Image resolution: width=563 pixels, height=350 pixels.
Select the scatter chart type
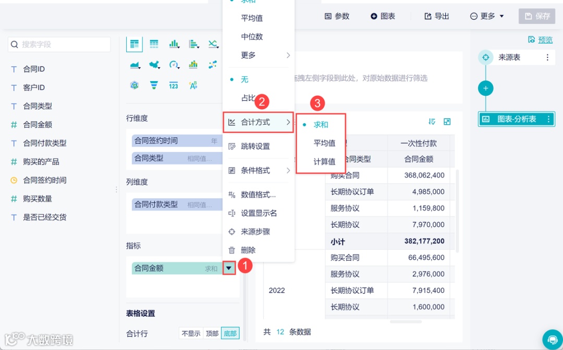click(212, 64)
